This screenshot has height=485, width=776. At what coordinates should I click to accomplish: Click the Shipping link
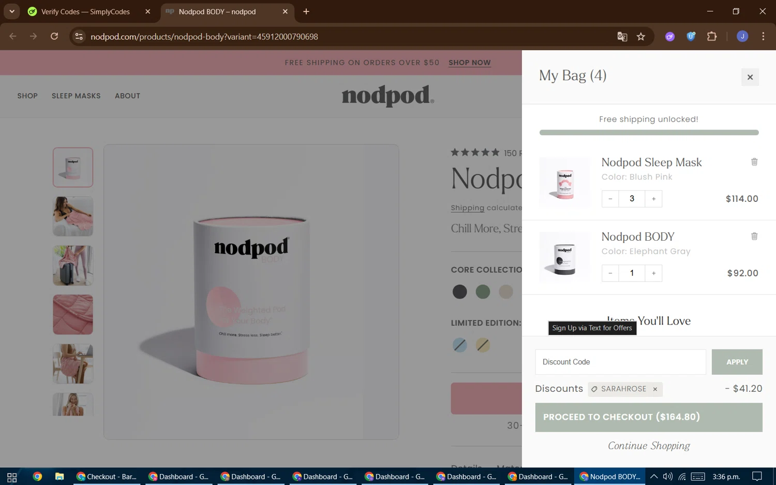(x=467, y=208)
